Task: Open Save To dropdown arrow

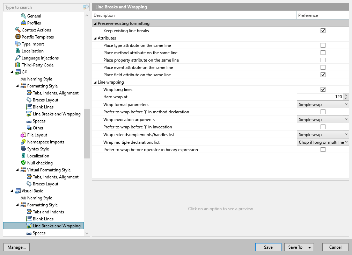Action: point(309,247)
